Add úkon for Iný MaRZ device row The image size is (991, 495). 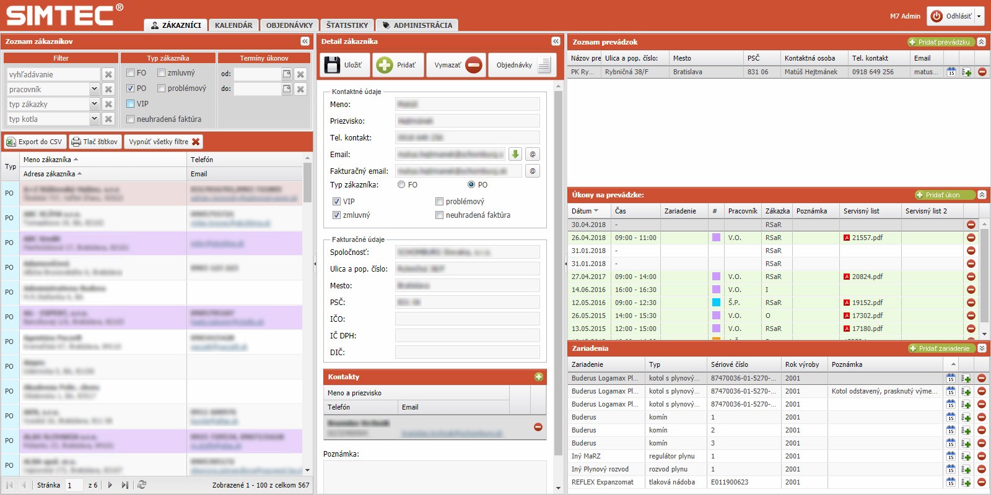966,456
